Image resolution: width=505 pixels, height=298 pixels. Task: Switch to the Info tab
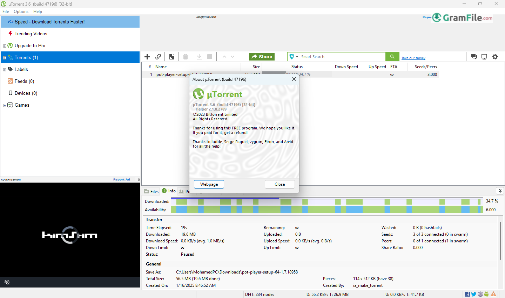coord(169,191)
